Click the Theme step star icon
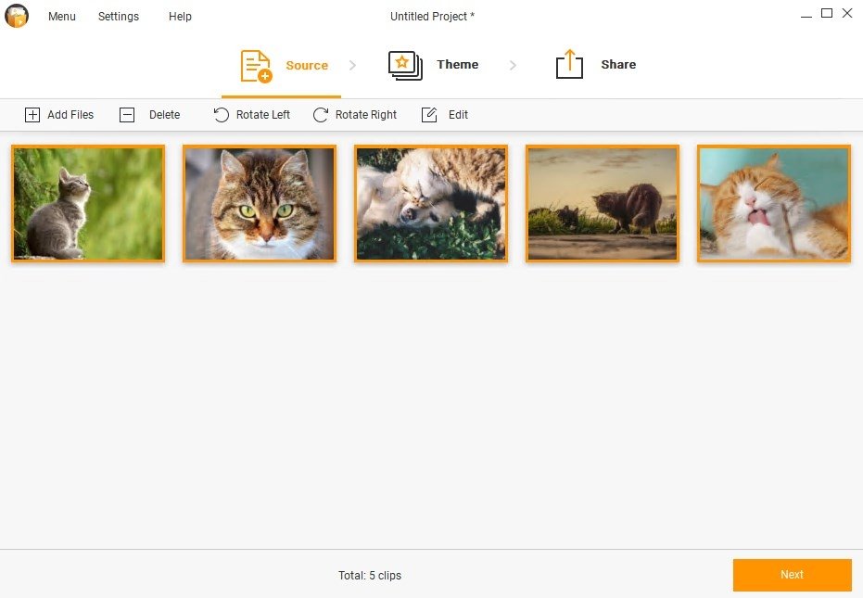This screenshot has height=598, width=863. pyautogui.click(x=406, y=65)
